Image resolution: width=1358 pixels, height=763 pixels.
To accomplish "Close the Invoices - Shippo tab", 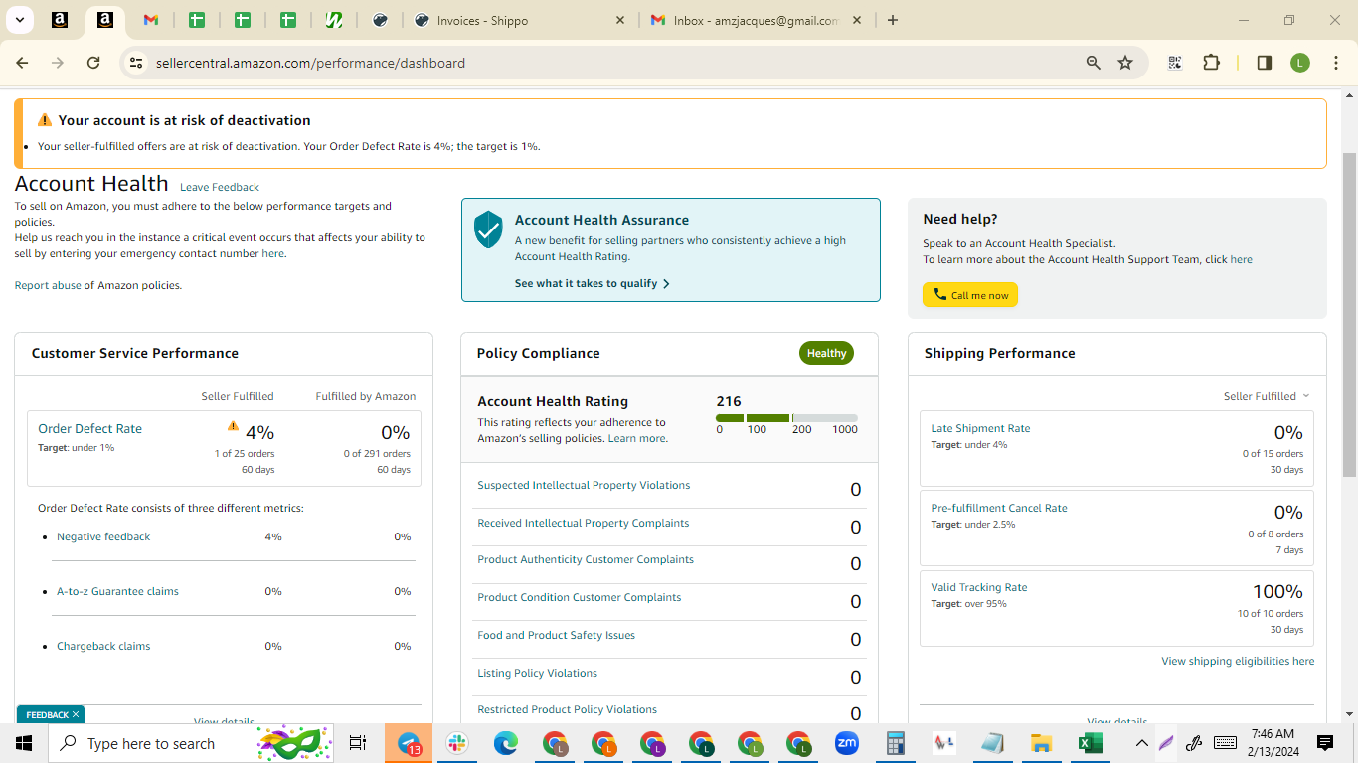I will click(x=620, y=20).
